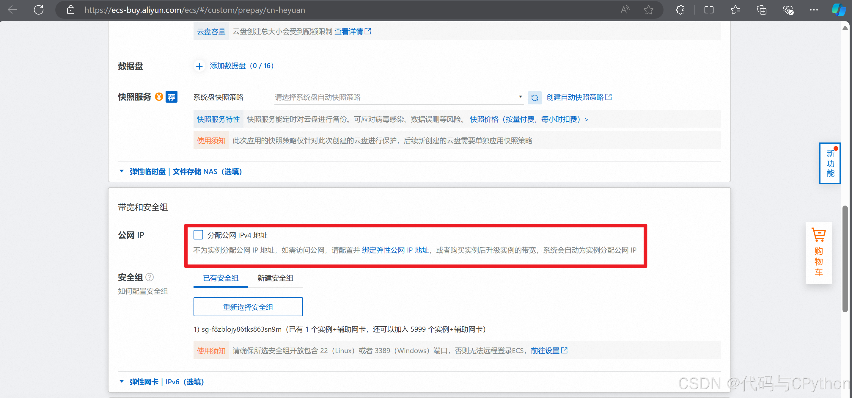Viewport: 852px width, 398px height.
Task: Click 带宽和安全组 section heading
Action: coord(143,207)
